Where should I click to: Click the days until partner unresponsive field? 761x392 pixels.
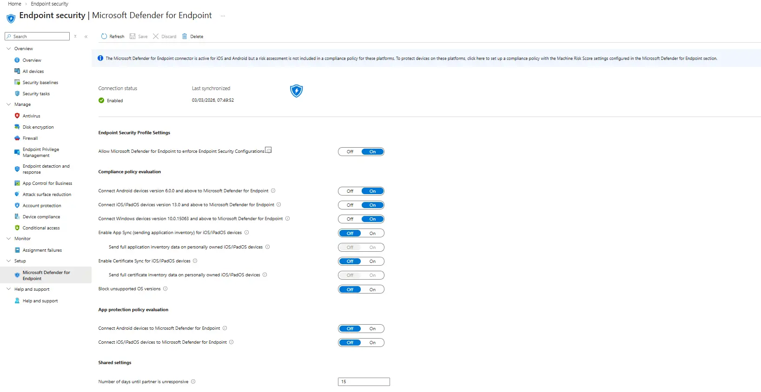coord(364,382)
